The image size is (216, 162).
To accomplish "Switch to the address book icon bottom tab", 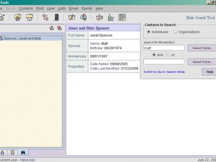I will (x=12, y=153).
